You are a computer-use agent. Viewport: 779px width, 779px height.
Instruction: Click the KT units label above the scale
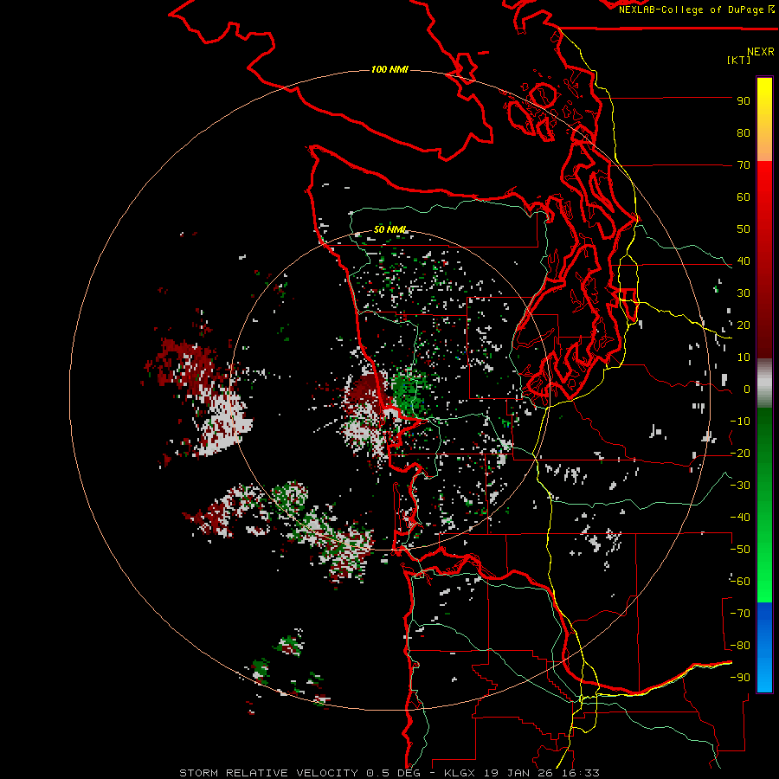tap(739, 60)
